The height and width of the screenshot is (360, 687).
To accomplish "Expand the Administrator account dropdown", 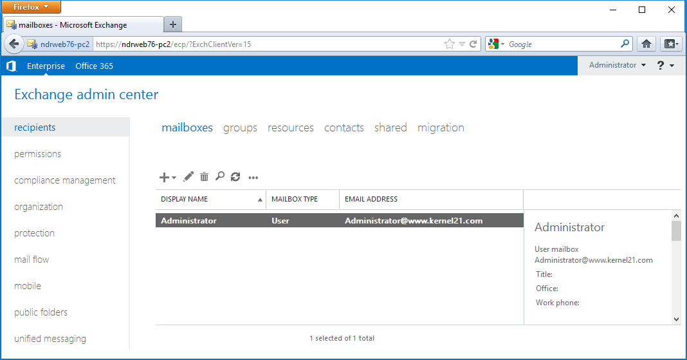I will point(618,65).
